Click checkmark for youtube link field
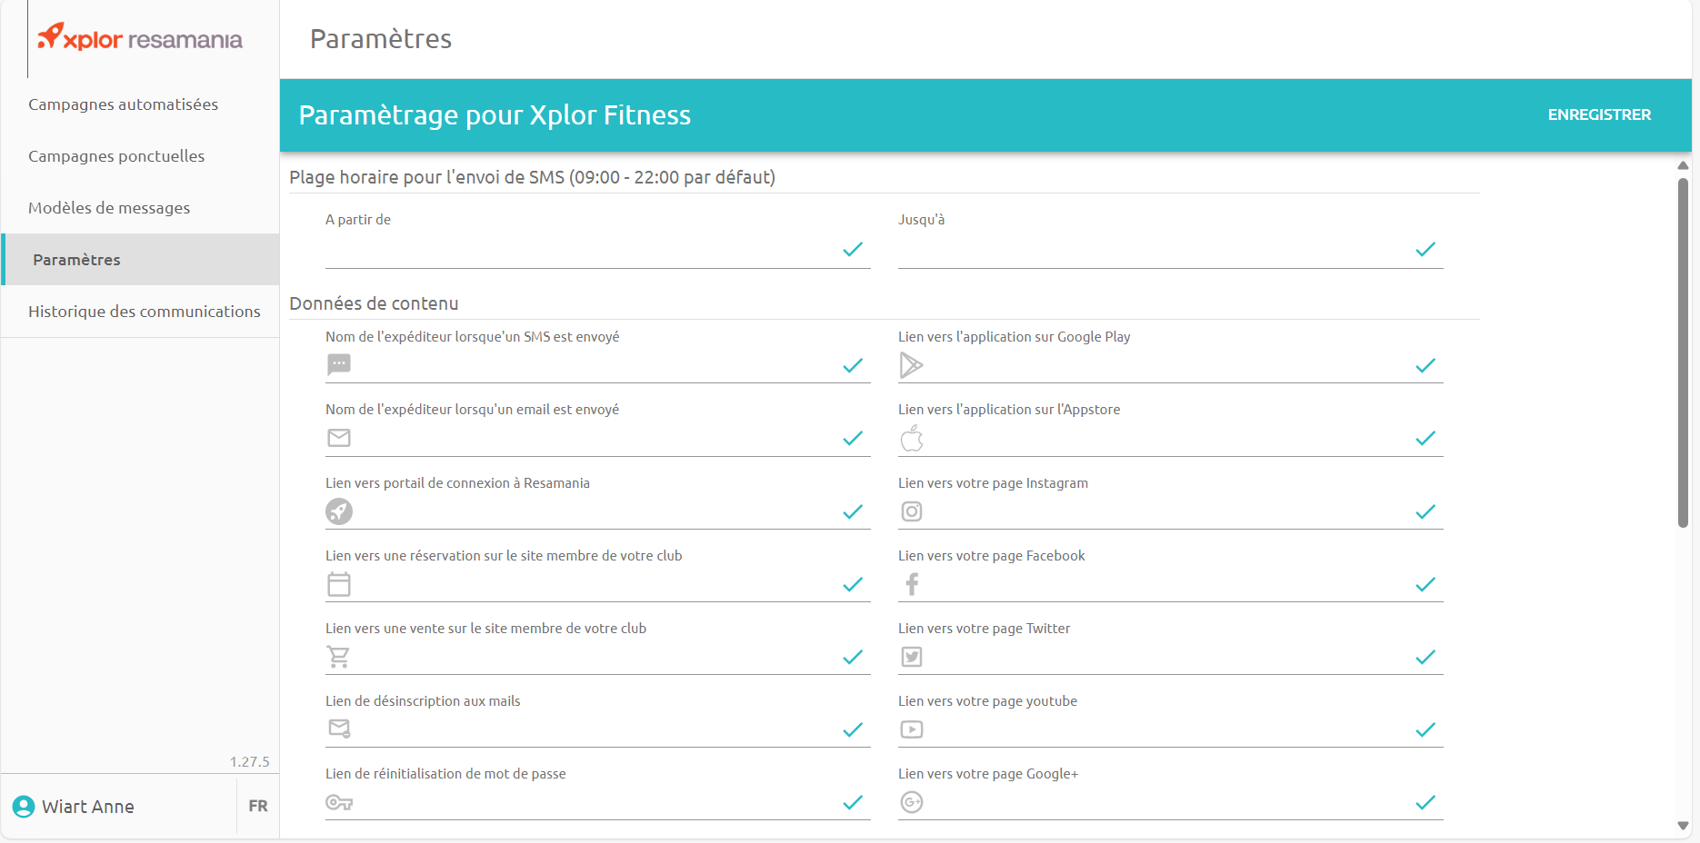This screenshot has height=843, width=1700. [x=1425, y=730]
